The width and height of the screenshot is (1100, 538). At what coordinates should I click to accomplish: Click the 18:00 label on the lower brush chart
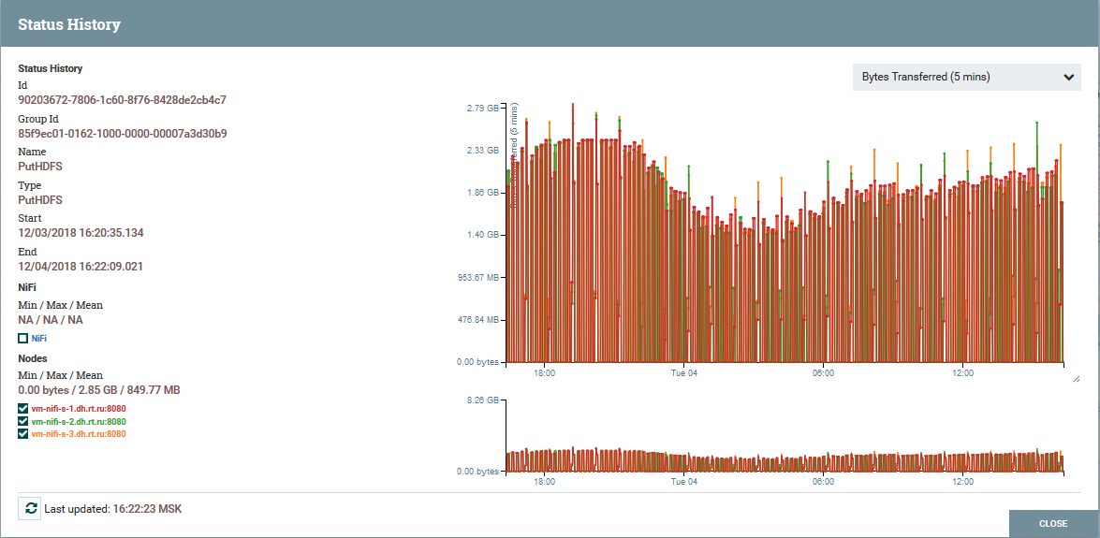545,483
